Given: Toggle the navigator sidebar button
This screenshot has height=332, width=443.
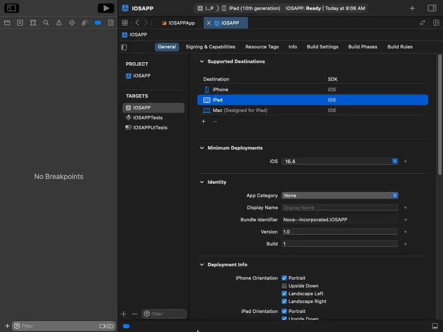Looking at the screenshot, I should (12, 8).
